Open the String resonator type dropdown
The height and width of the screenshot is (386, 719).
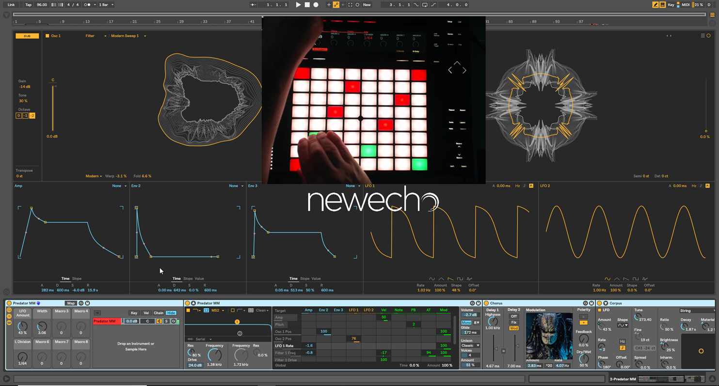pos(697,310)
